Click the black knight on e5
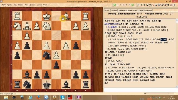The height and width of the screenshot is (100, 178). 46,55
